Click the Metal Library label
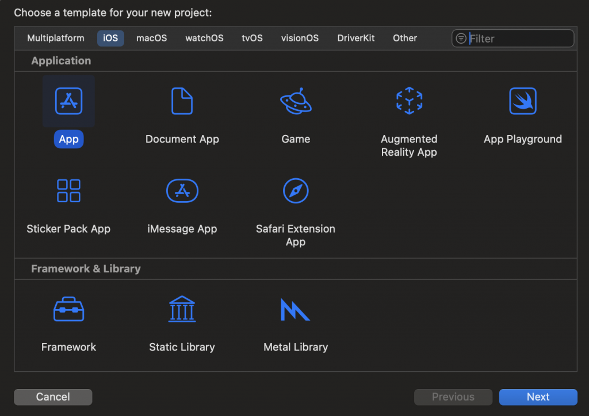The height and width of the screenshot is (416, 589). click(296, 347)
